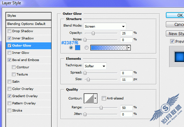Click the Size slider handle

88,79
